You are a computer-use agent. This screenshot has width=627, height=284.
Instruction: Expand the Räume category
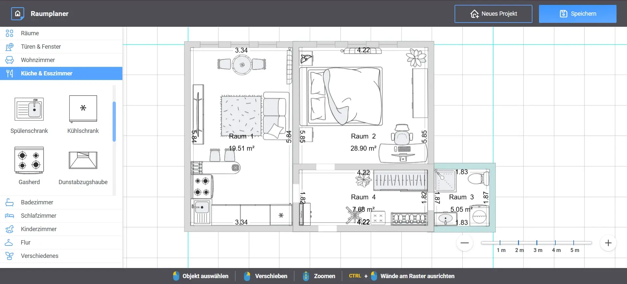[x=61, y=33]
